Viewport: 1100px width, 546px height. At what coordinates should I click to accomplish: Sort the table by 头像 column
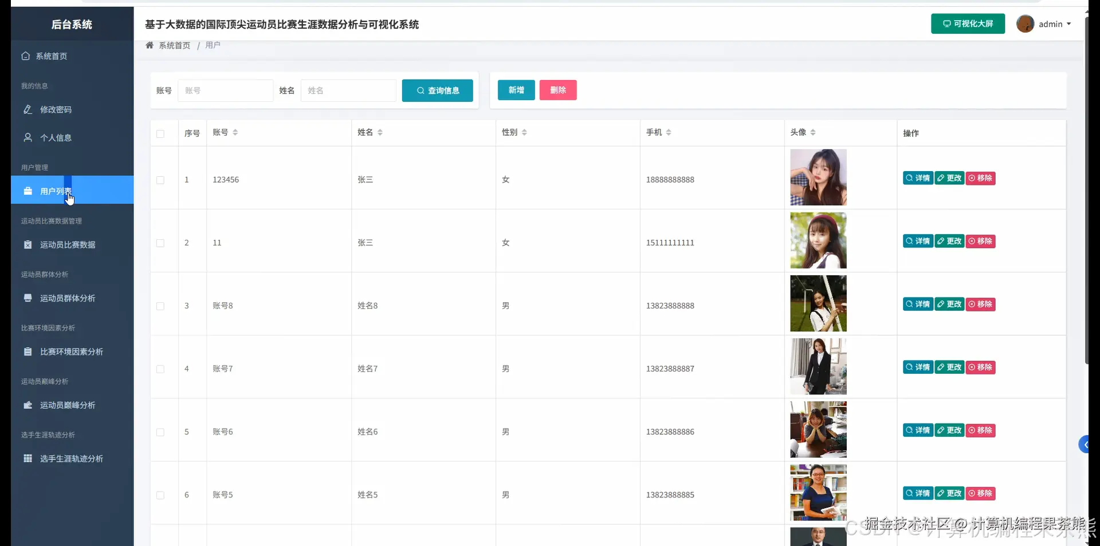coord(813,133)
